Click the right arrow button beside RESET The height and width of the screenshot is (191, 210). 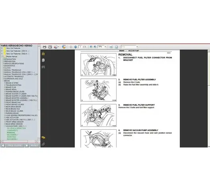[x=27, y=146]
